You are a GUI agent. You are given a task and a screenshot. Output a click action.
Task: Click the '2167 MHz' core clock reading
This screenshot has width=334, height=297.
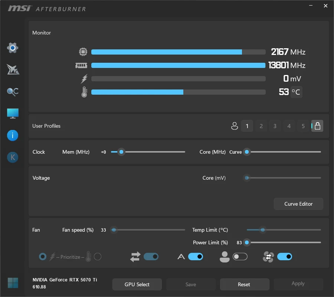click(x=288, y=52)
